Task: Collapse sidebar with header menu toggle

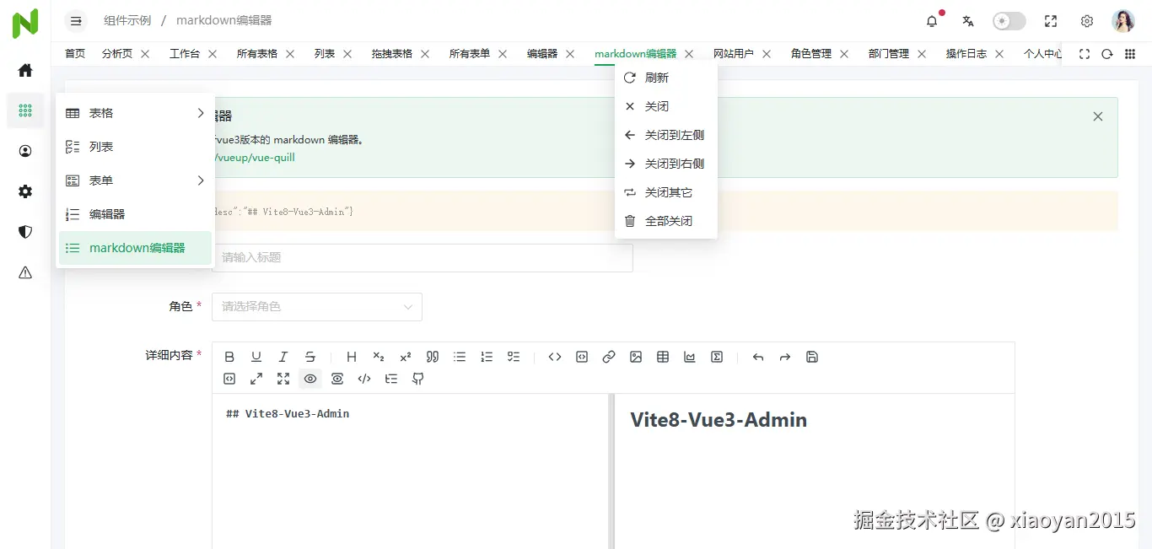Action: pos(76,21)
